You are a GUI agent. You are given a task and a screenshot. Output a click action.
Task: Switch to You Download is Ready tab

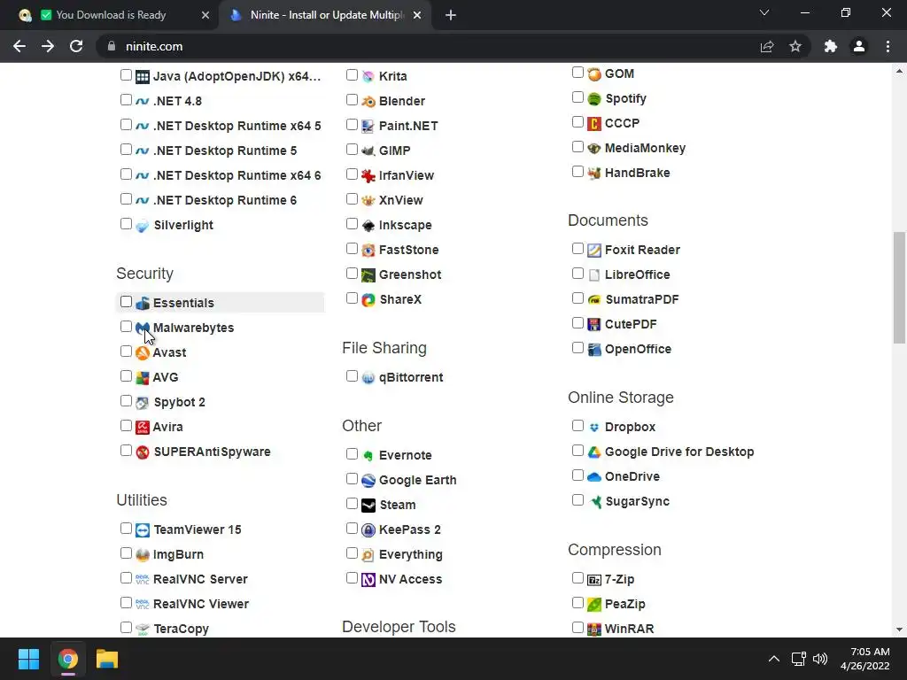[111, 15]
